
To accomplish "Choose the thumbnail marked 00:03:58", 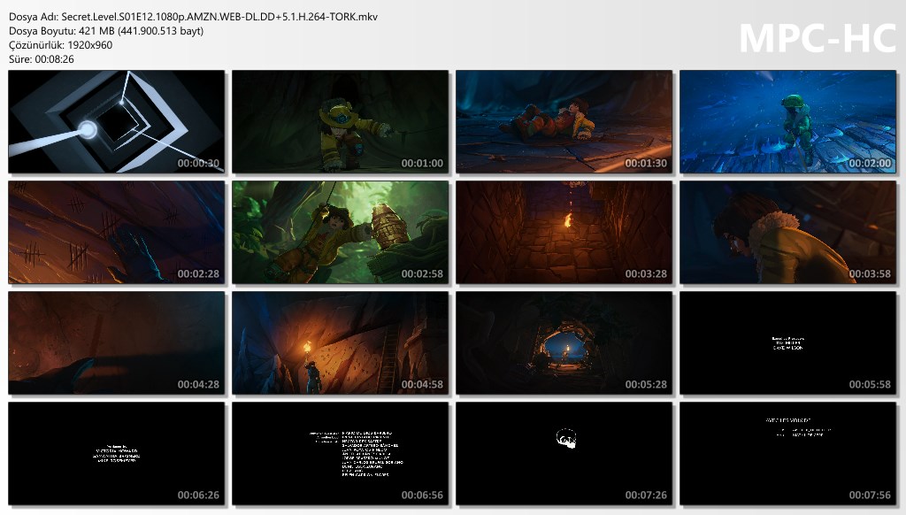I will click(x=788, y=233).
